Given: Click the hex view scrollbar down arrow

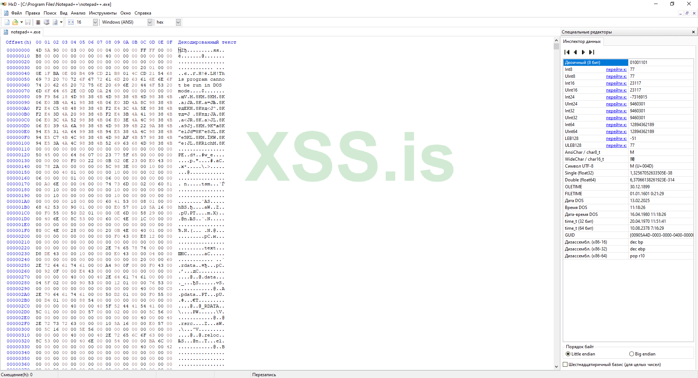Looking at the screenshot, I should tap(556, 367).
